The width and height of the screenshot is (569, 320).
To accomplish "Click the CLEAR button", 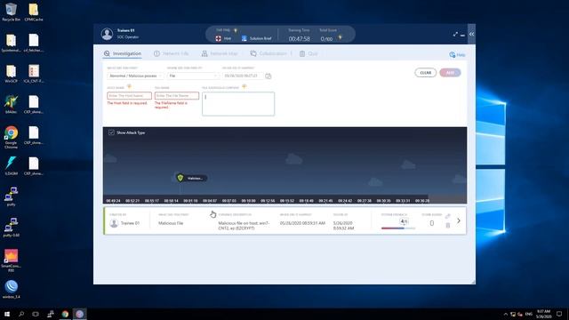I will (x=425, y=73).
